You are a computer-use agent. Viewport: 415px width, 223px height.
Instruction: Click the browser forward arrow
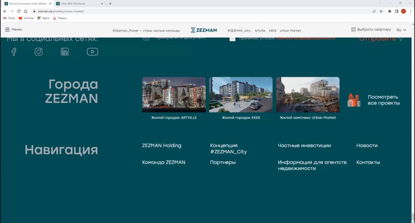[12, 11]
